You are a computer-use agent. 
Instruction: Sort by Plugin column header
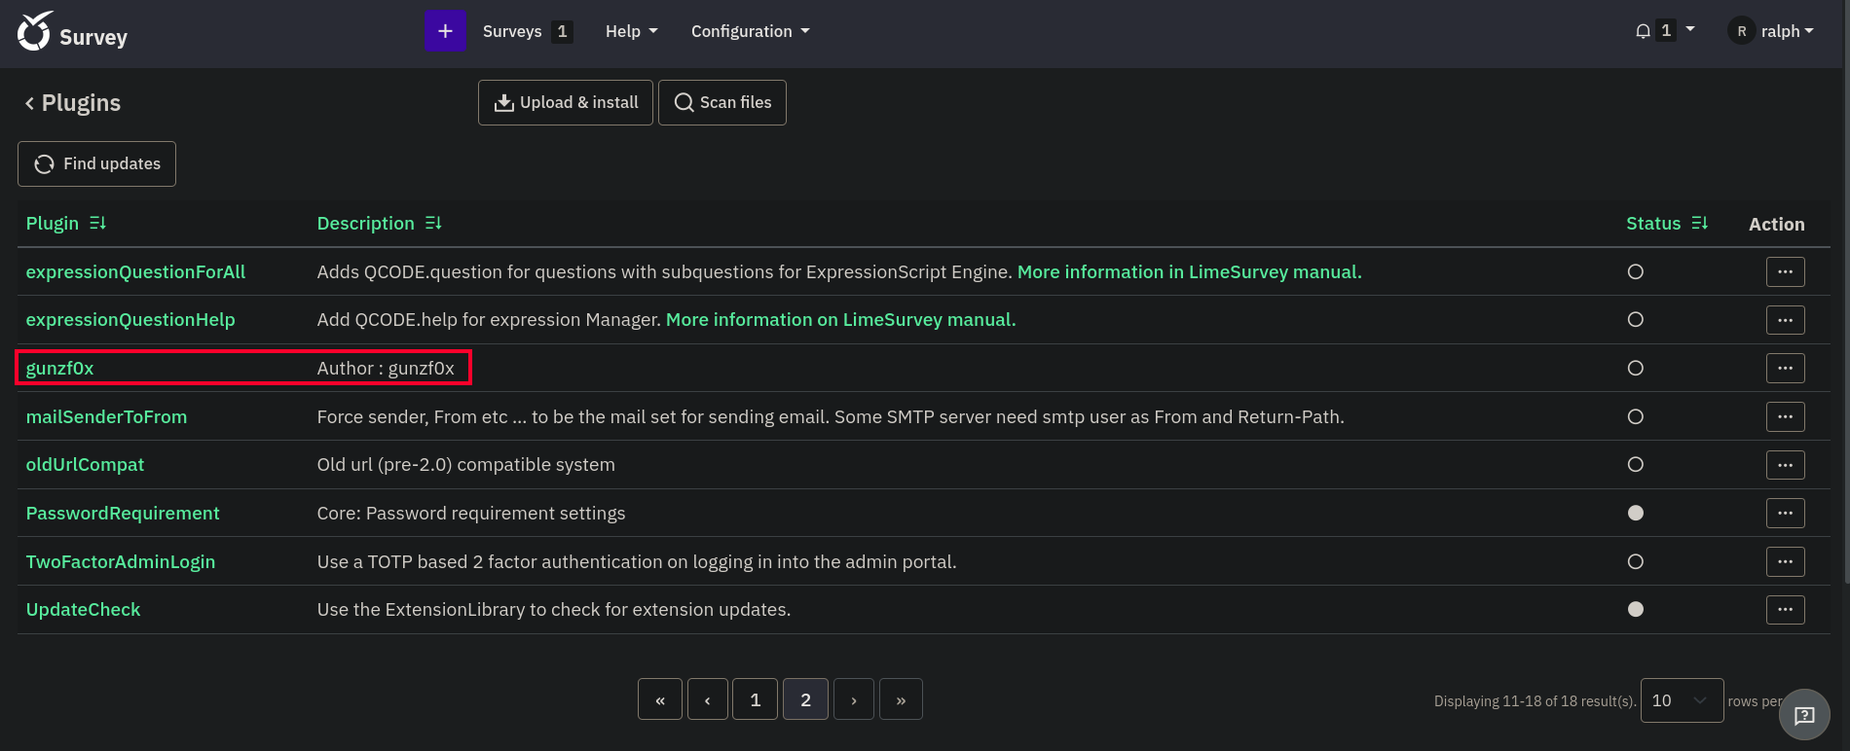[x=52, y=224]
